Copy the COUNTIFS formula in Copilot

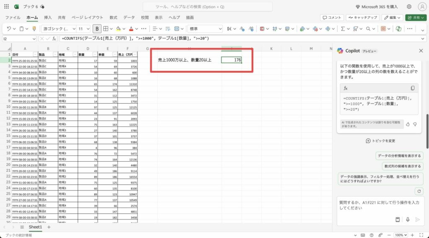tap(413, 88)
